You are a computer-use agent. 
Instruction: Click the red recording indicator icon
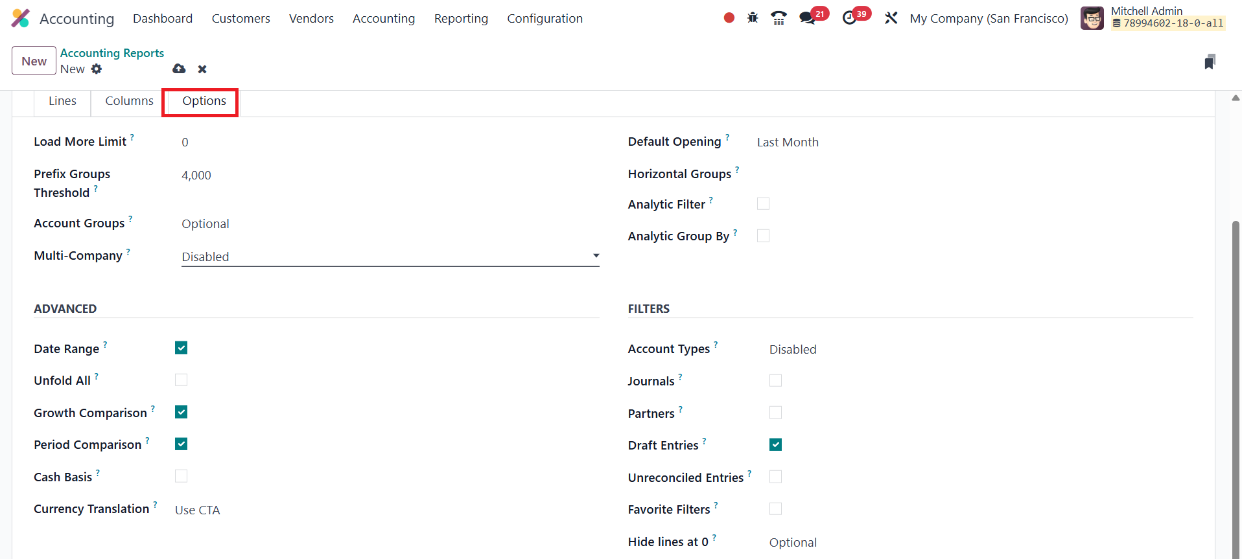729,18
